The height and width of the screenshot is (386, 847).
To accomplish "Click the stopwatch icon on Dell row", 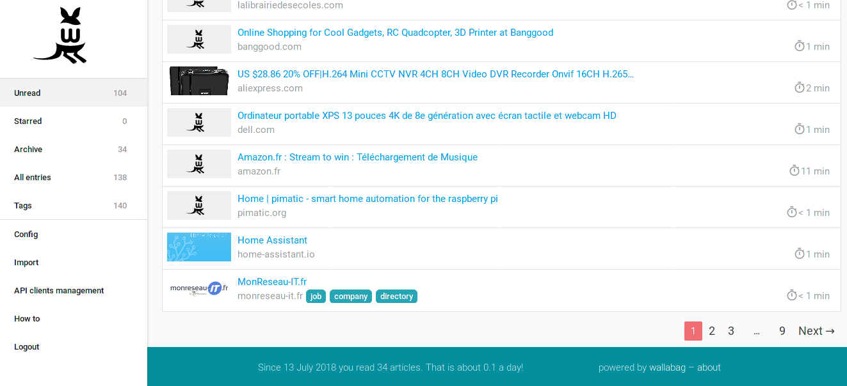I will (800, 129).
